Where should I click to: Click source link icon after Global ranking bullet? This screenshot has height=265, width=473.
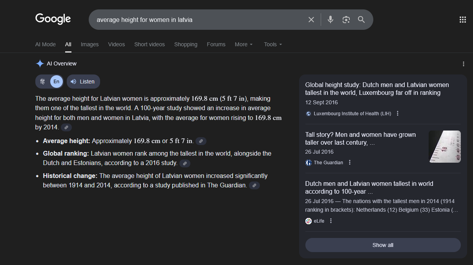(x=185, y=163)
